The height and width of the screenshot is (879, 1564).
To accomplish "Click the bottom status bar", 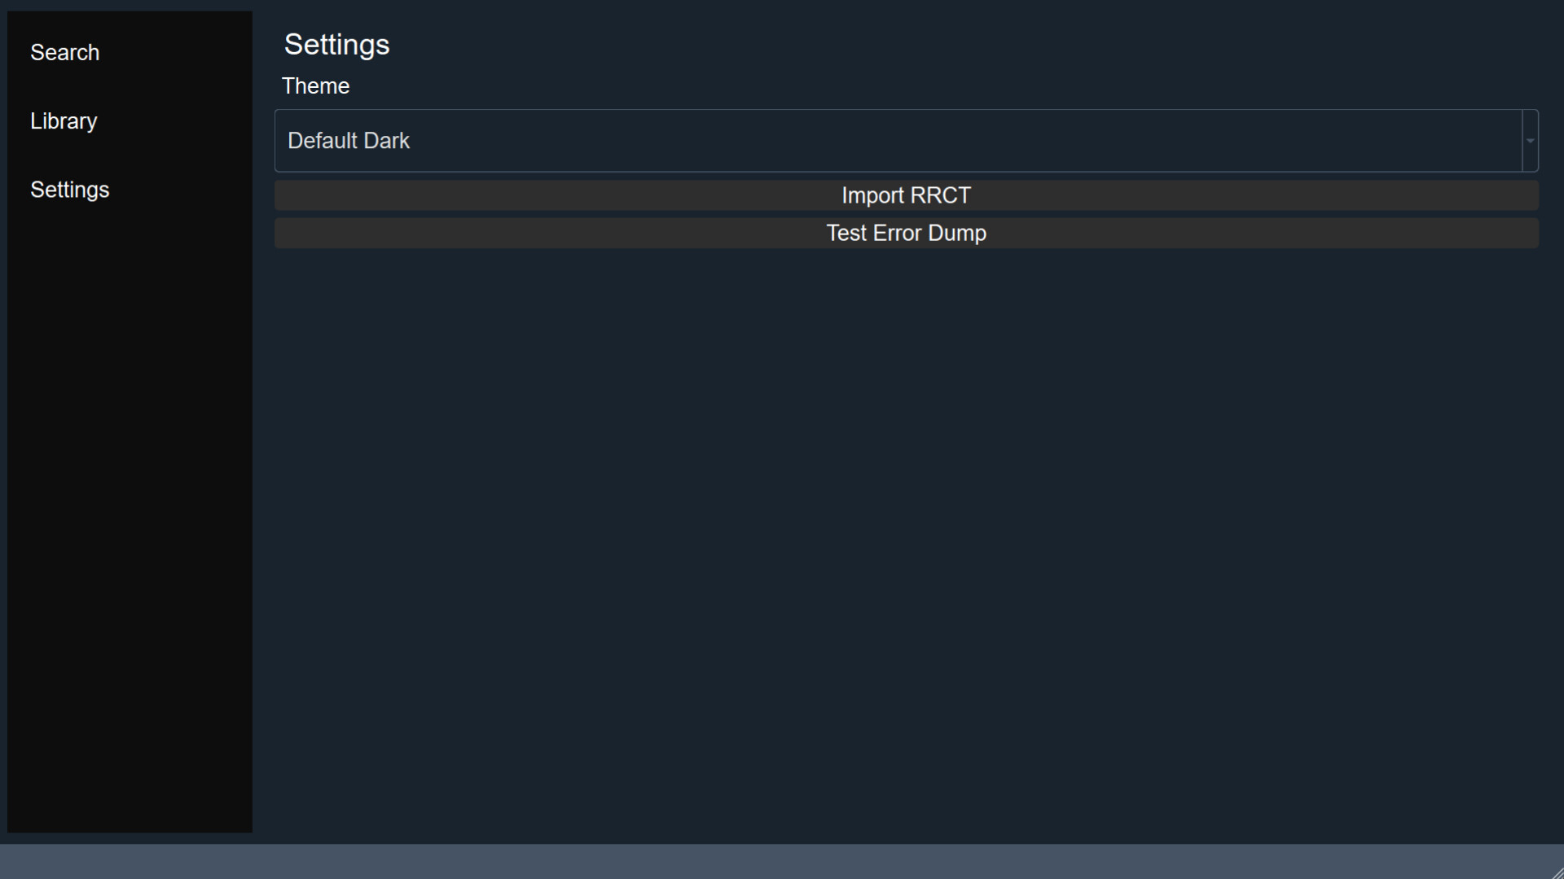I will pyautogui.click(x=782, y=863).
